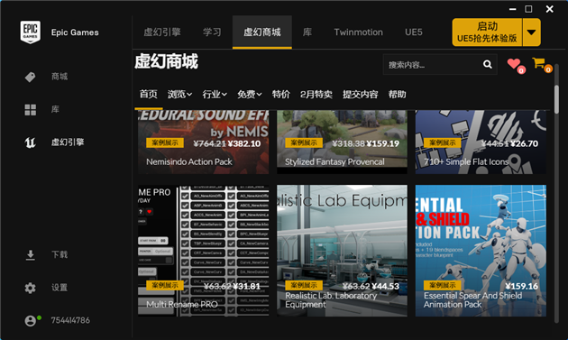Open the 2月特卖 sale link
This screenshot has width=568, height=340.
pos(316,95)
